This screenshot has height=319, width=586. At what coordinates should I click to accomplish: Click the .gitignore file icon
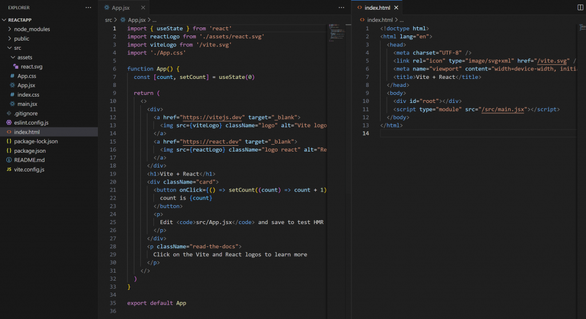click(9, 113)
